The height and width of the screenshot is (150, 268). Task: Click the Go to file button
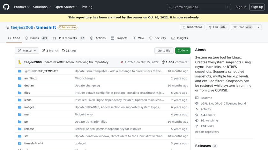tap(164, 51)
